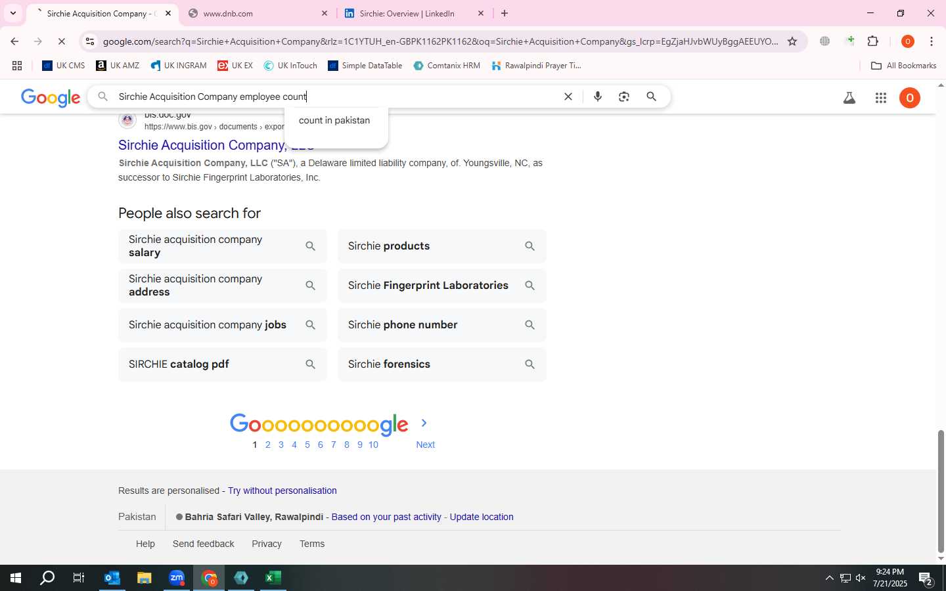Open UK InTouch bookmark
The image size is (946, 591).
(x=291, y=66)
